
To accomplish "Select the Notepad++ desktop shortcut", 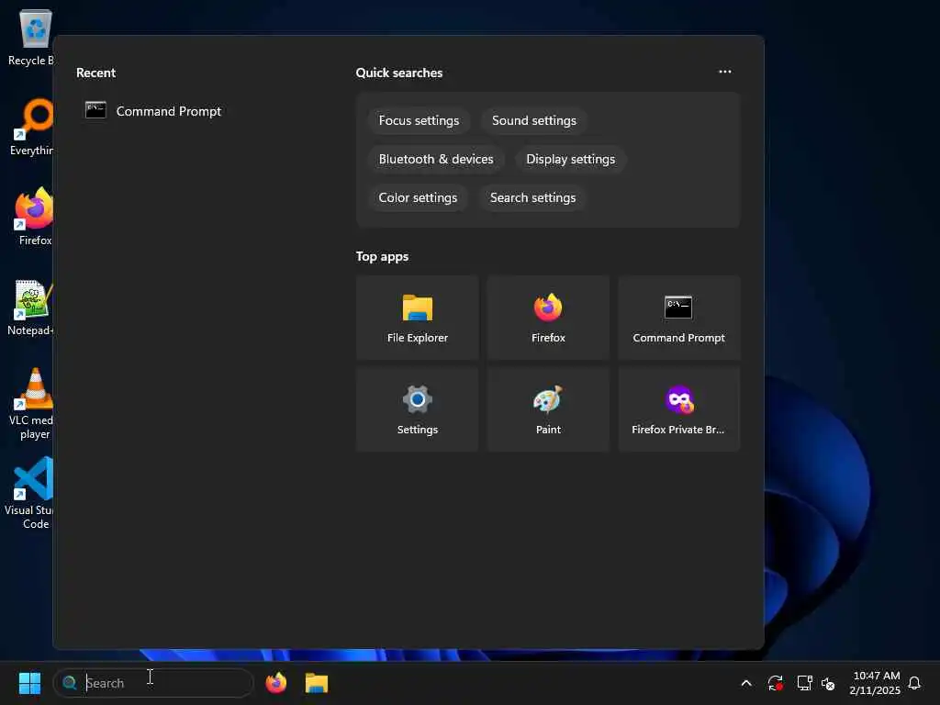I will (x=31, y=307).
